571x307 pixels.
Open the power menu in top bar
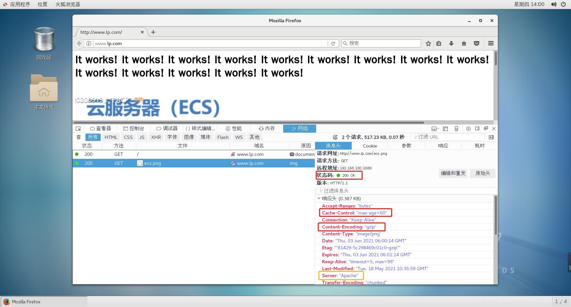[x=563, y=4]
